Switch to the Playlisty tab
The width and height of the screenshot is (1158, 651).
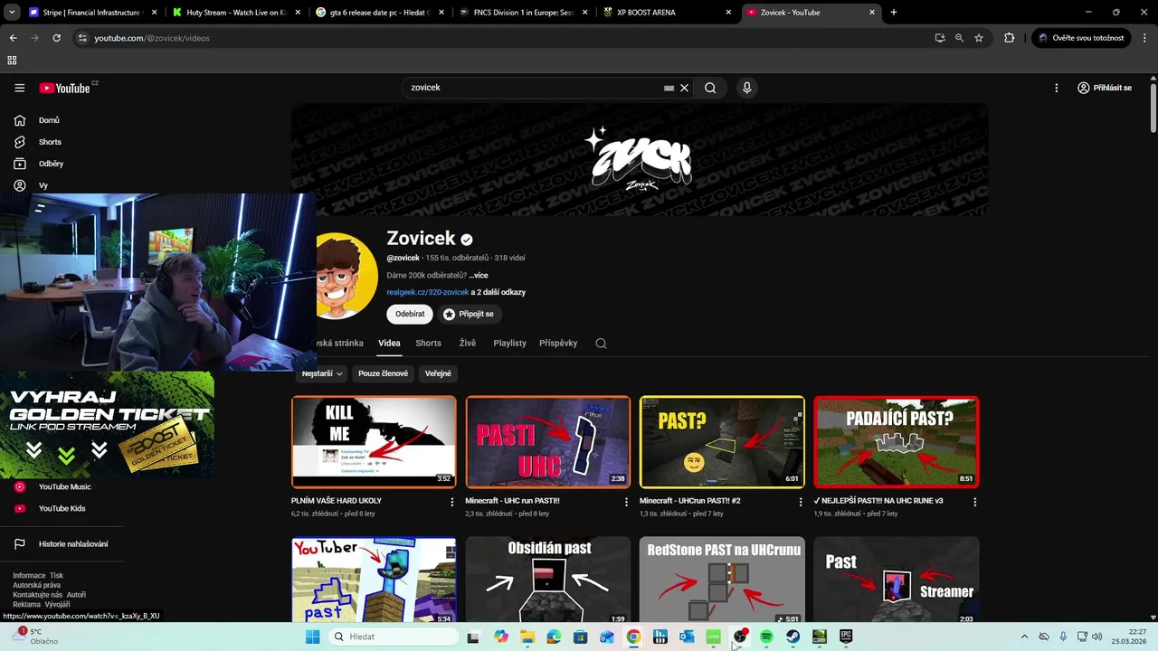point(509,343)
